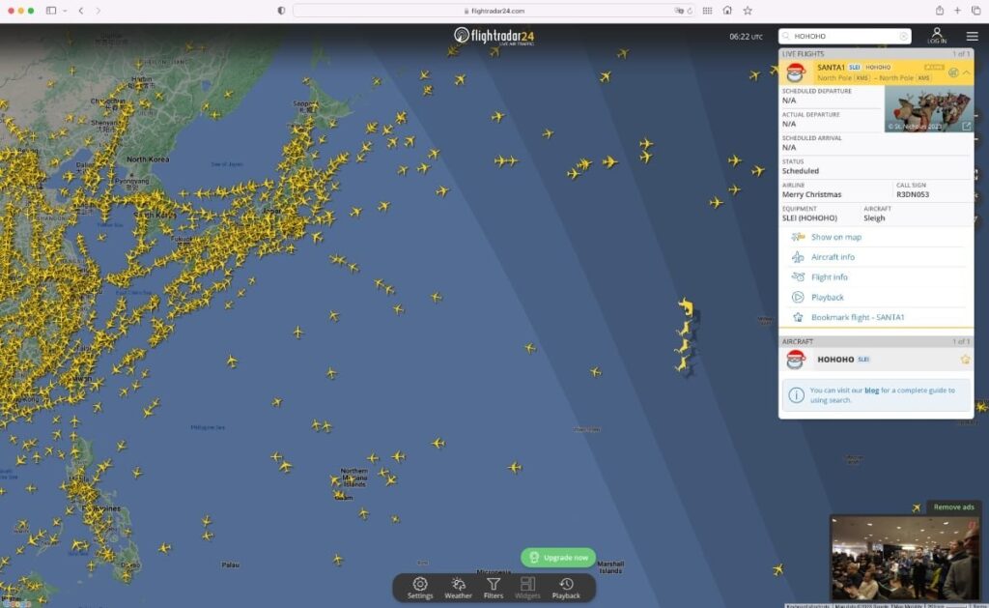Open the map Settings gear
This screenshot has height=608, width=989.
tap(420, 587)
